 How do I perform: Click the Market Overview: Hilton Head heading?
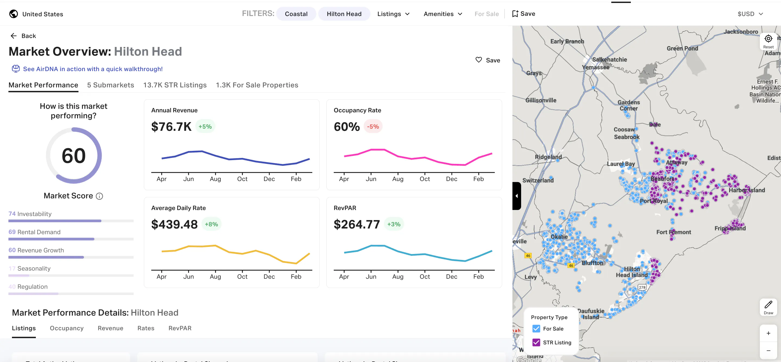pos(95,52)
